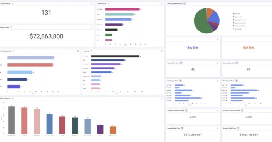Click the dark teal bar in Title Companies
Viewport: 272px width, 142px height.
pyautogui.click(x=75, y=126)
